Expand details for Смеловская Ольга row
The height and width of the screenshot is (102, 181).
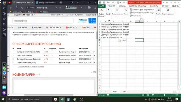(94, 63)
